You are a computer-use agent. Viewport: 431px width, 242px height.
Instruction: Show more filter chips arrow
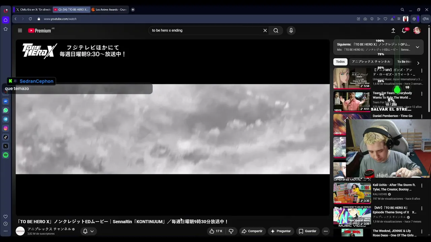[x=418, y=63]
